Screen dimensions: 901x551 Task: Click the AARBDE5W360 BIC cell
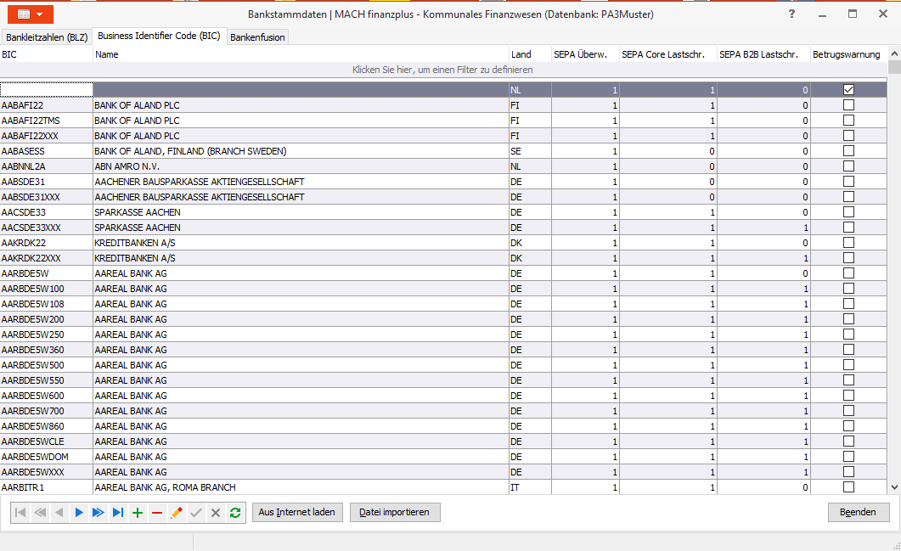click(47, 350)
